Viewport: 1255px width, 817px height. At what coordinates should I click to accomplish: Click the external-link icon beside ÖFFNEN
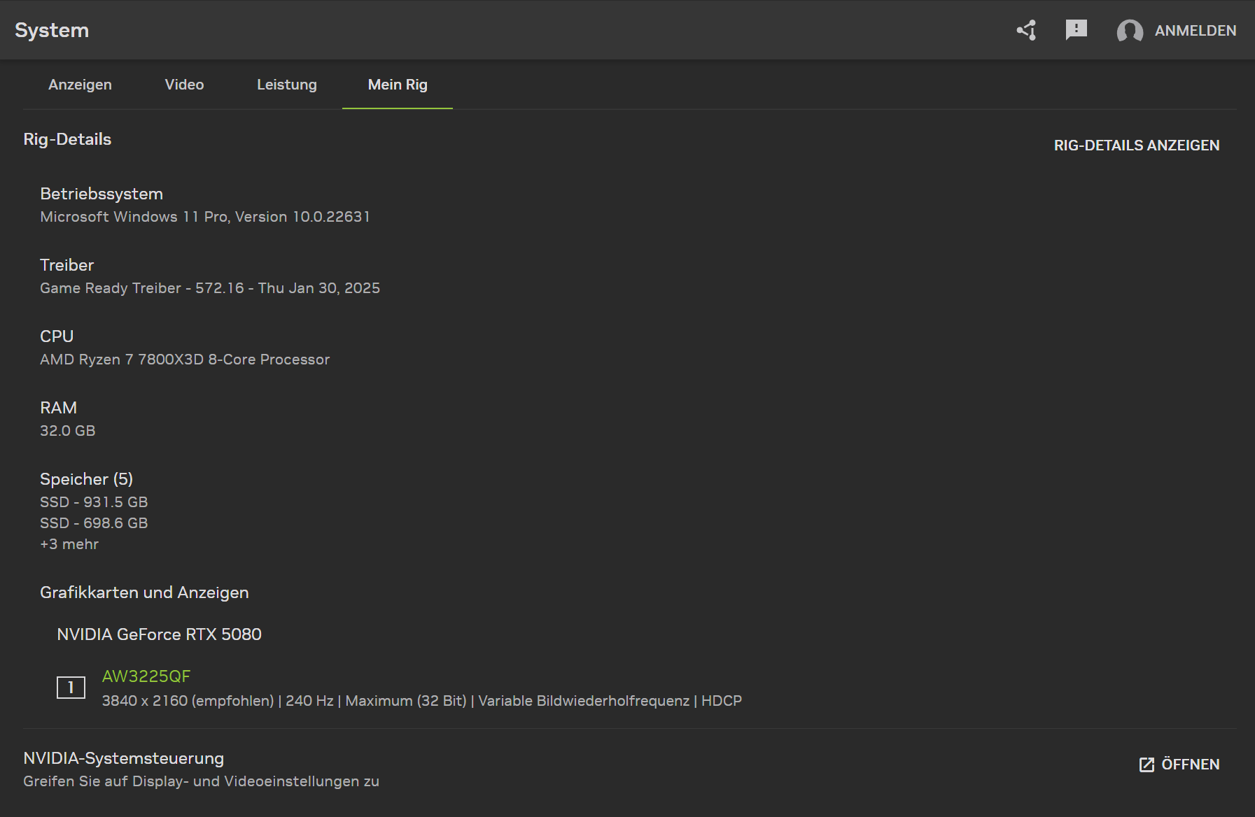(x=1147, y=765)
